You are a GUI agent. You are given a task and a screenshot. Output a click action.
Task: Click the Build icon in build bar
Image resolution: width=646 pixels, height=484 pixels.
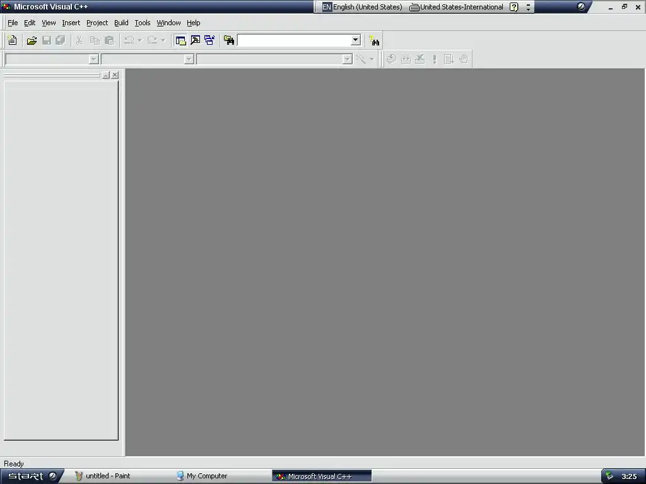pos(406,59)
